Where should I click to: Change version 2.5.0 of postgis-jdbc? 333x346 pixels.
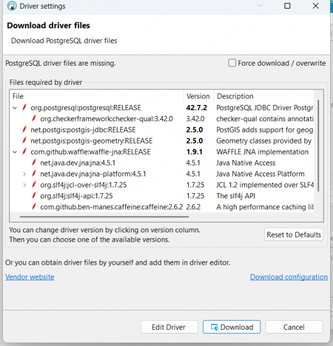click(x=194, y=130)
